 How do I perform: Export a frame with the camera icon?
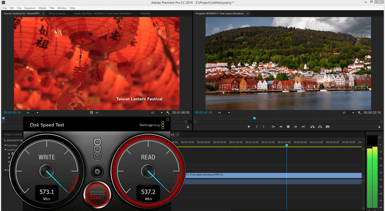pyautogui.click(x=328, y=127)
